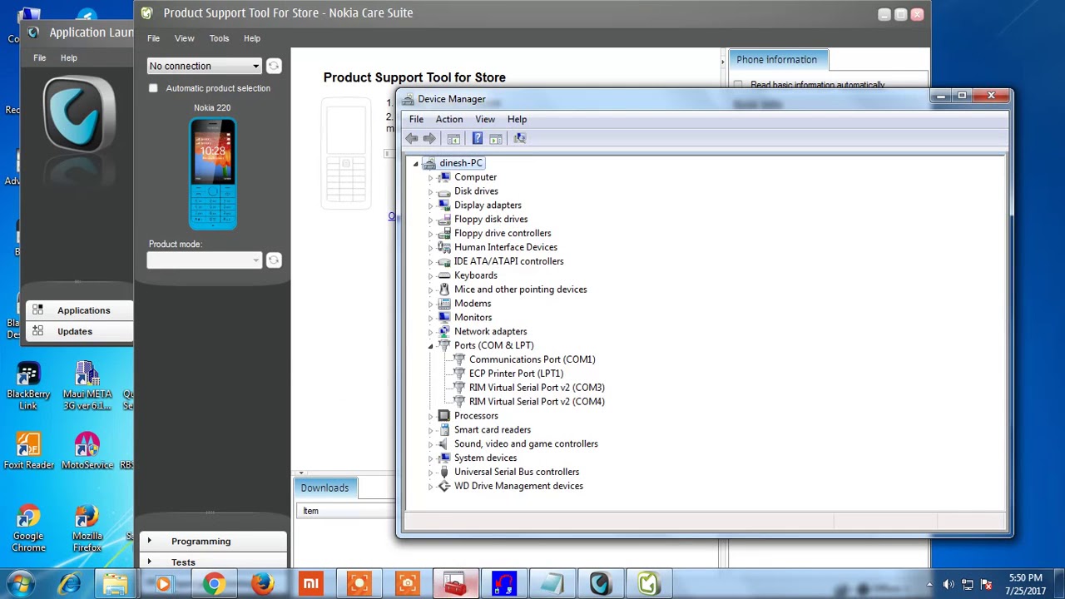Click refresh icon next to Product mode
This screenshot has width=1065, height=599.
[x=274, y=260]
